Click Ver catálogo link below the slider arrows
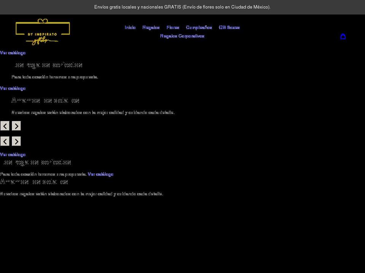Viewport: 365px width, 273px height. coord(13,155)
